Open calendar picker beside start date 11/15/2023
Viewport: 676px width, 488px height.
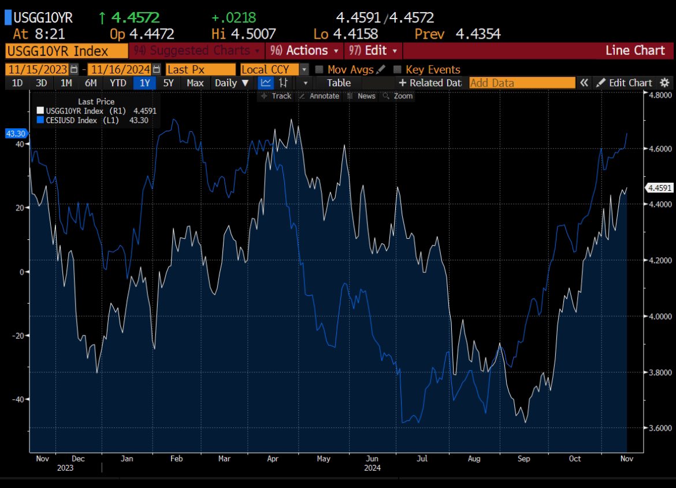click(x=74, y=69)
